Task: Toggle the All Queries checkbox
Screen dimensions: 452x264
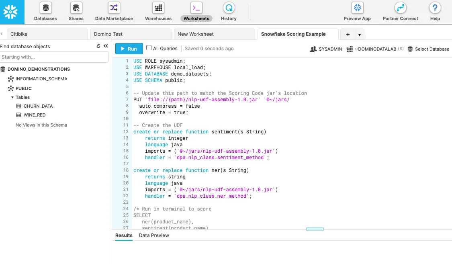Action: (149, 48)
